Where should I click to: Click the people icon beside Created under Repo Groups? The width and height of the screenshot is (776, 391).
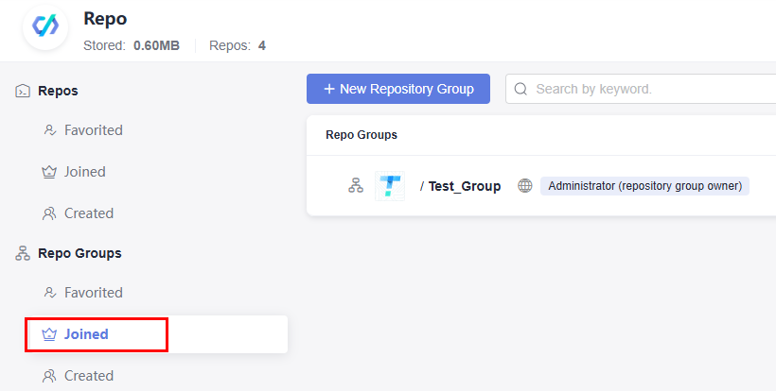(x=49, y=376)
